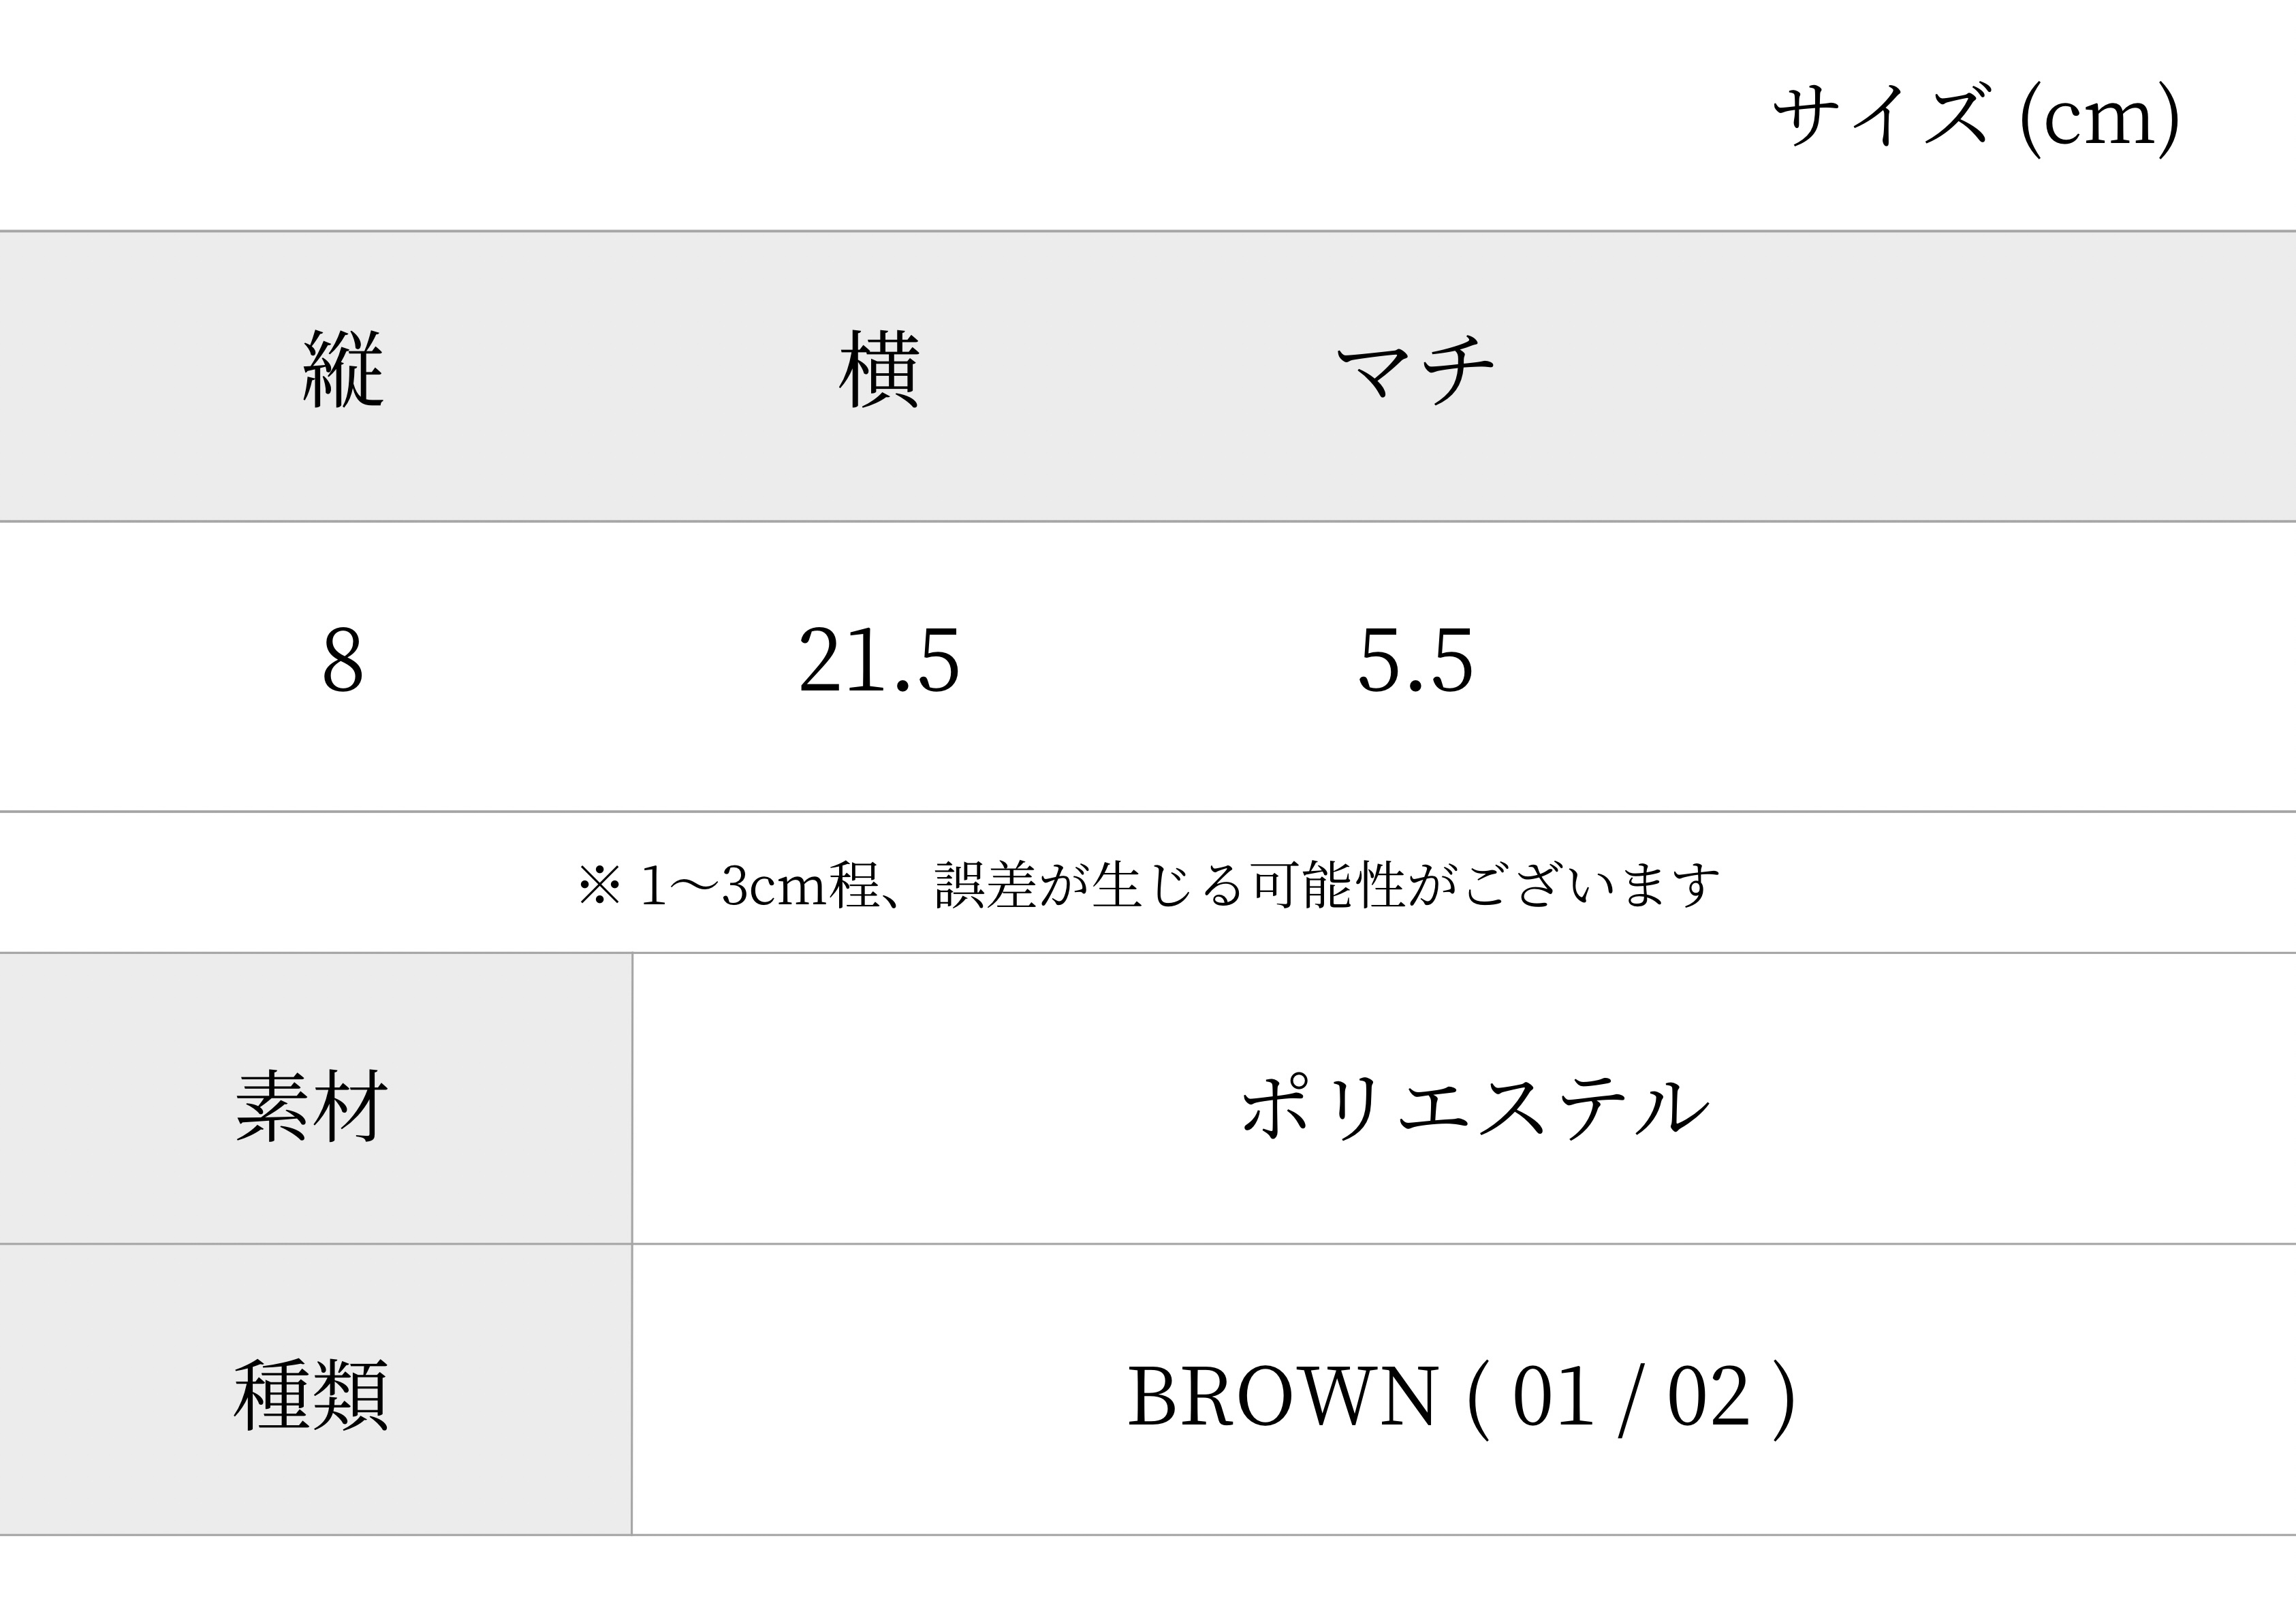Image resolution: width=2296 pixels, height=1607 pixels.
Task: Select the 種類 row label
Action: 312,1397
